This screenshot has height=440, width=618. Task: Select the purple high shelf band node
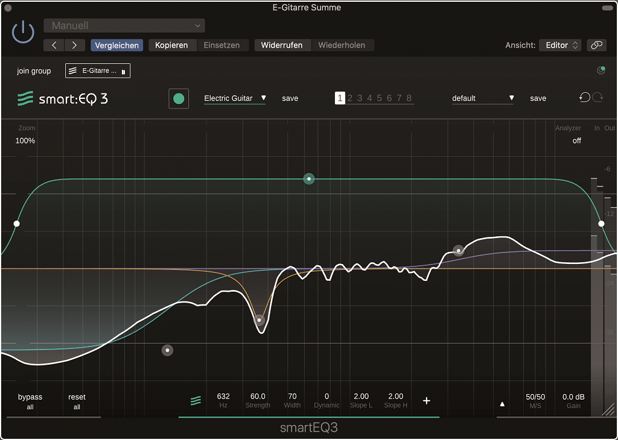point(459,251)
